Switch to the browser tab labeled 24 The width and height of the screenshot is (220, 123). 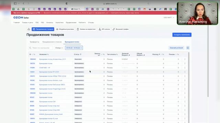point(103,9)
